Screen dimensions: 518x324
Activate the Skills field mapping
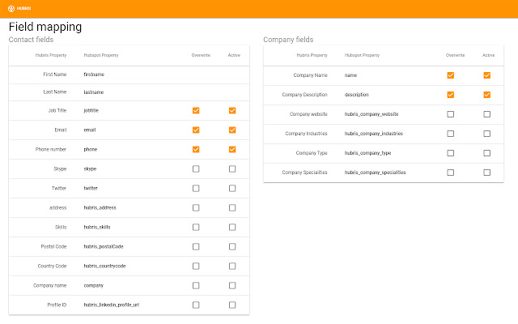tap(232, 227)
